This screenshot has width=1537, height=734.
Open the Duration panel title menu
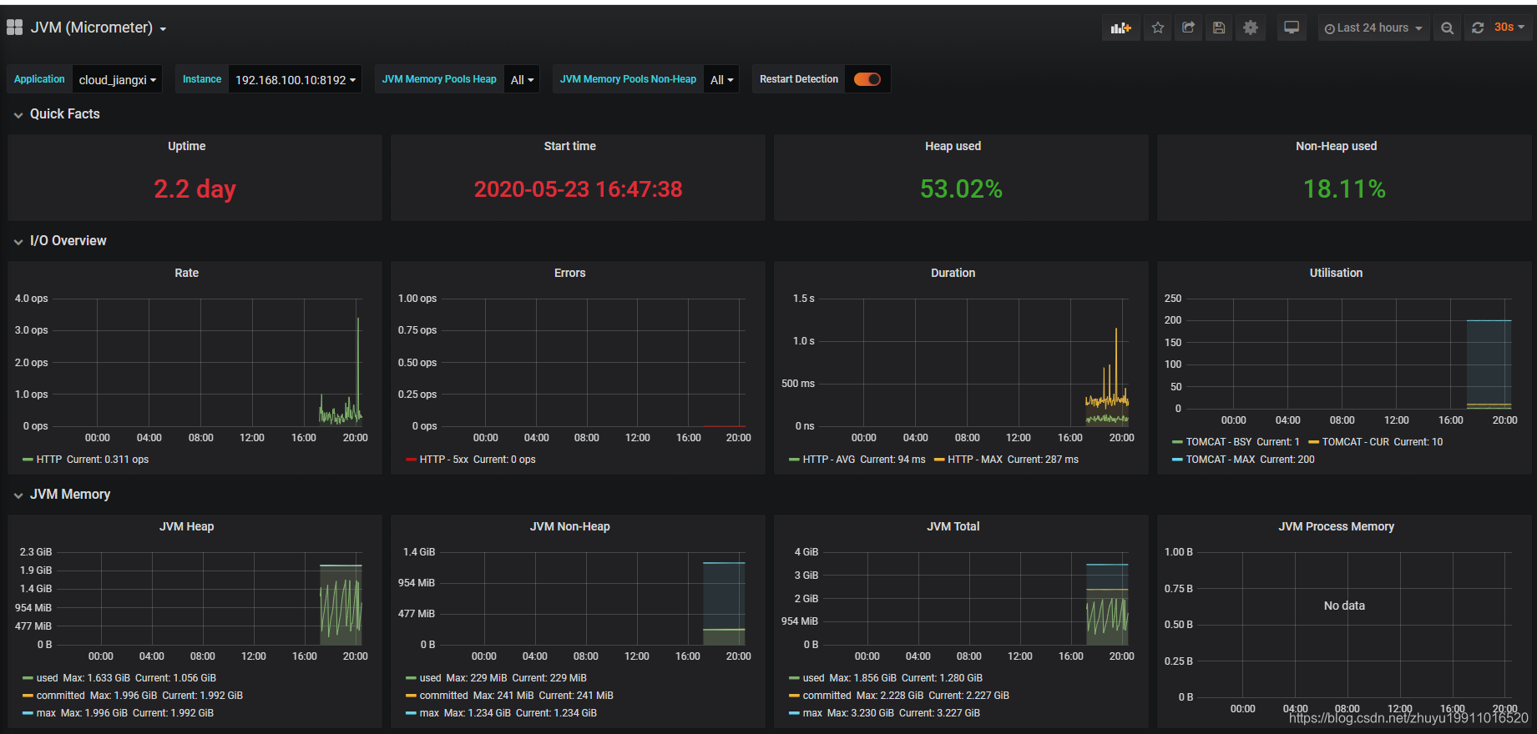[x=953, y=273]
